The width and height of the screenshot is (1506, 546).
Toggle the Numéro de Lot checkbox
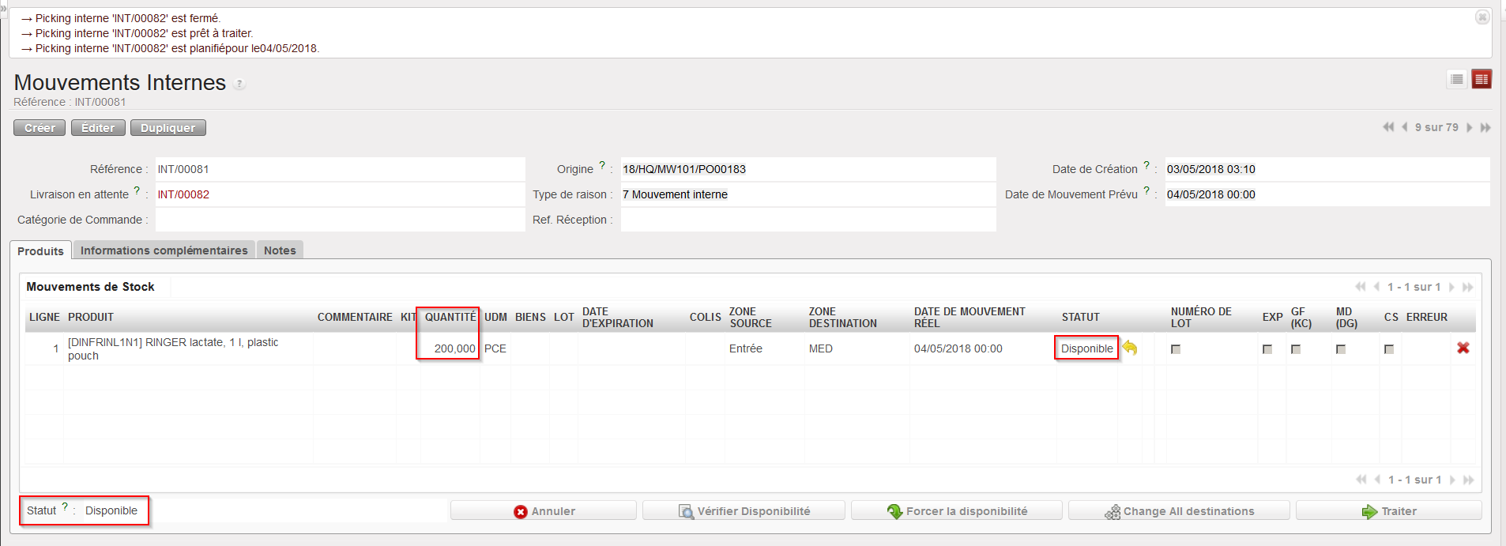click(1176, 349)
